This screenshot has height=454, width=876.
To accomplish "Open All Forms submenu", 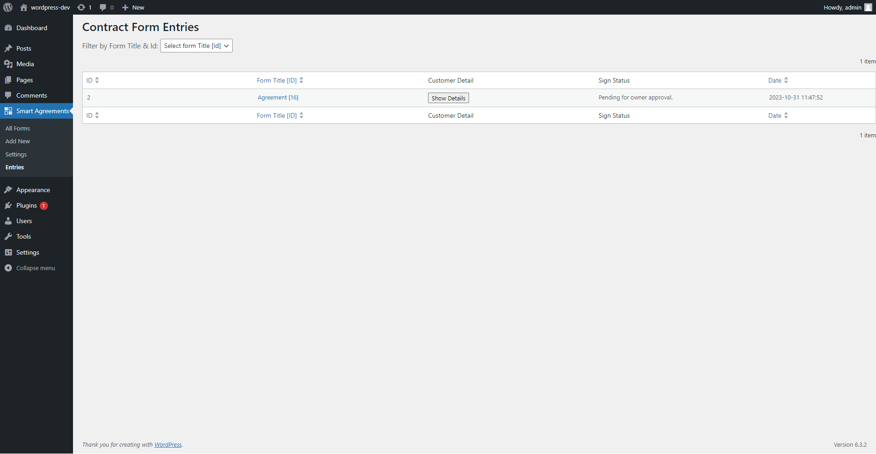I will [x=17, y=128].
